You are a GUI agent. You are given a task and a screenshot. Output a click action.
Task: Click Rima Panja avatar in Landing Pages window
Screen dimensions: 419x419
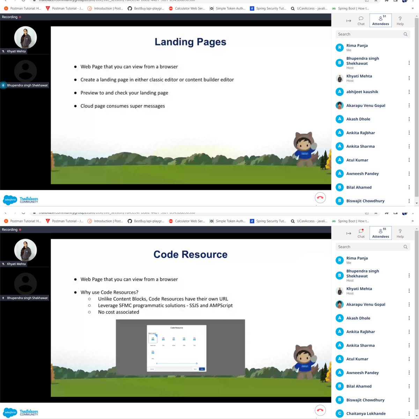(x=339, y=47)
